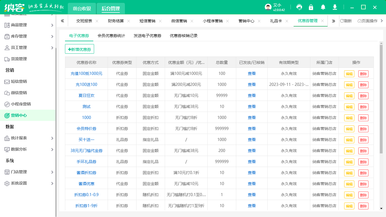386x217 pixels.
Task: Click scrollbar down arrow in table
Action: point(381,209)
